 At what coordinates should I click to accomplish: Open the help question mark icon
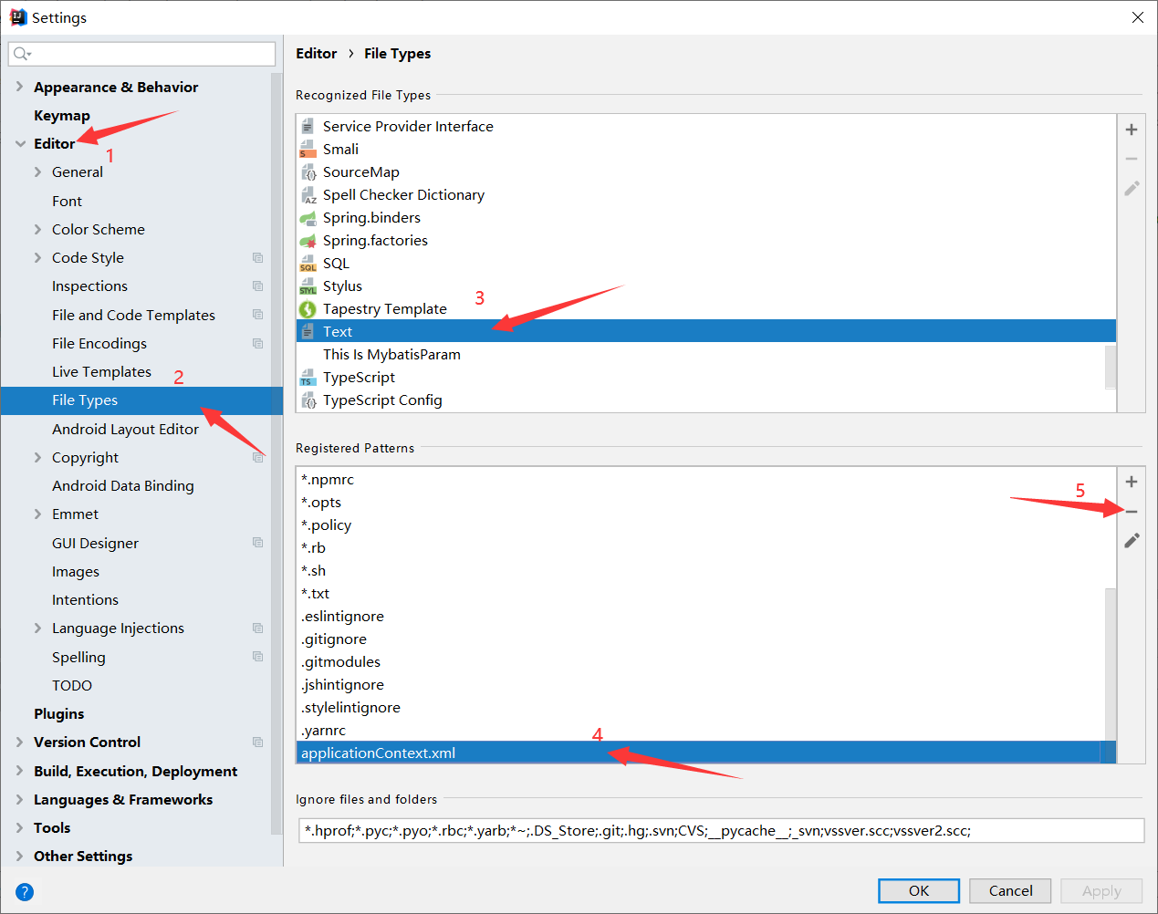click(x=25, y=892)
